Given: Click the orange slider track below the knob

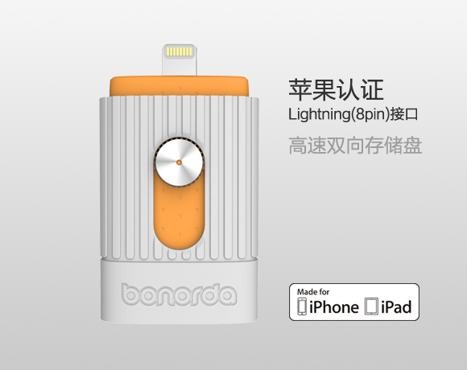Looking at the screenshot, I should 179,217.
